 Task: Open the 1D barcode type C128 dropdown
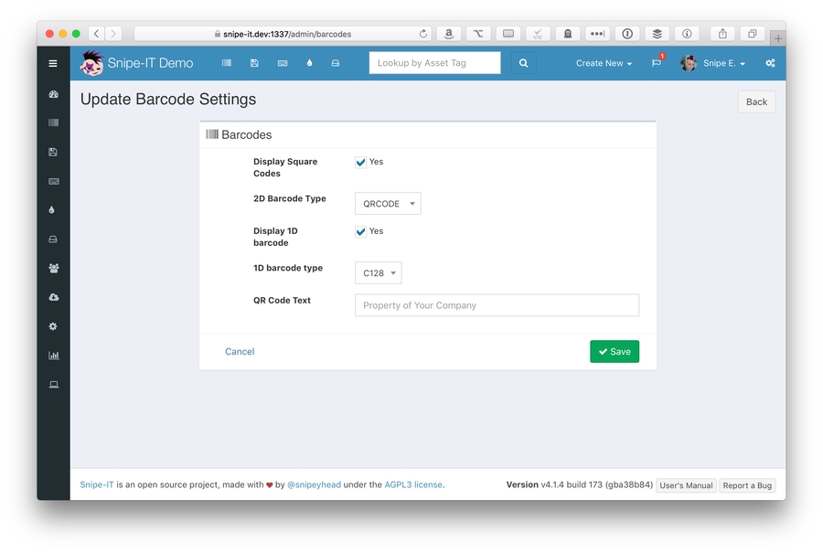tap(378, 273)
